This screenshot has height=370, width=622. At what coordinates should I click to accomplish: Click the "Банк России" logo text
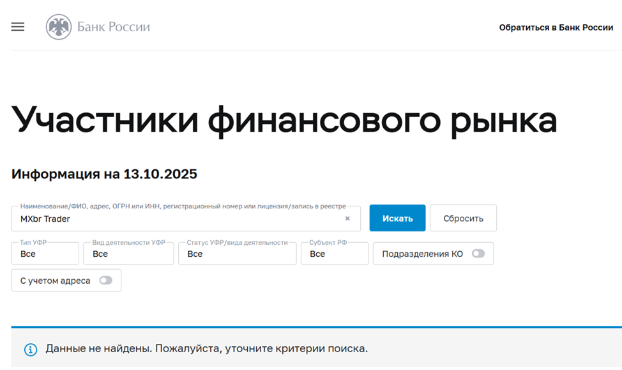point(114,27)
